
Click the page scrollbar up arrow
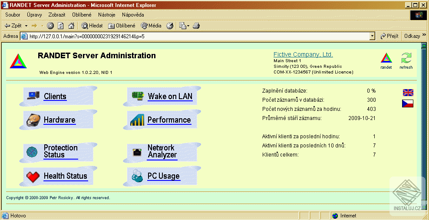[424, 46]
